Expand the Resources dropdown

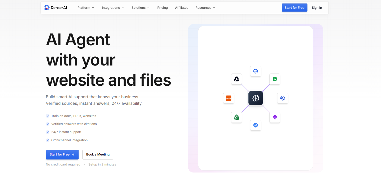[x=205, y=7]
